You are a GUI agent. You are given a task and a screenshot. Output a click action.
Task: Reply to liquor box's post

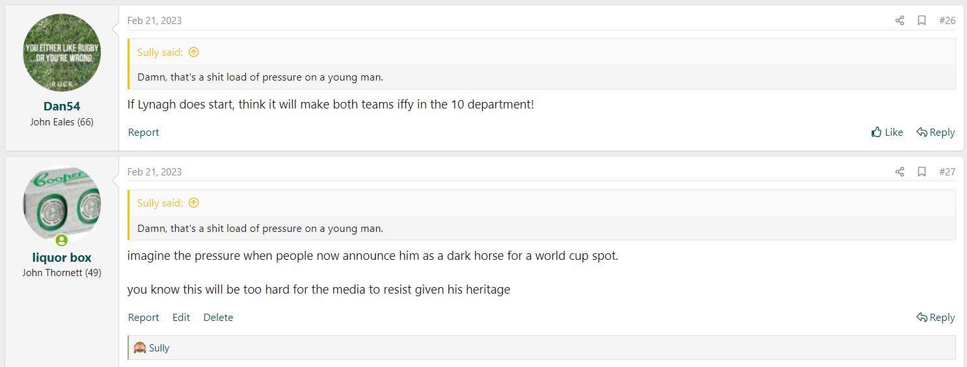point(935,318)
